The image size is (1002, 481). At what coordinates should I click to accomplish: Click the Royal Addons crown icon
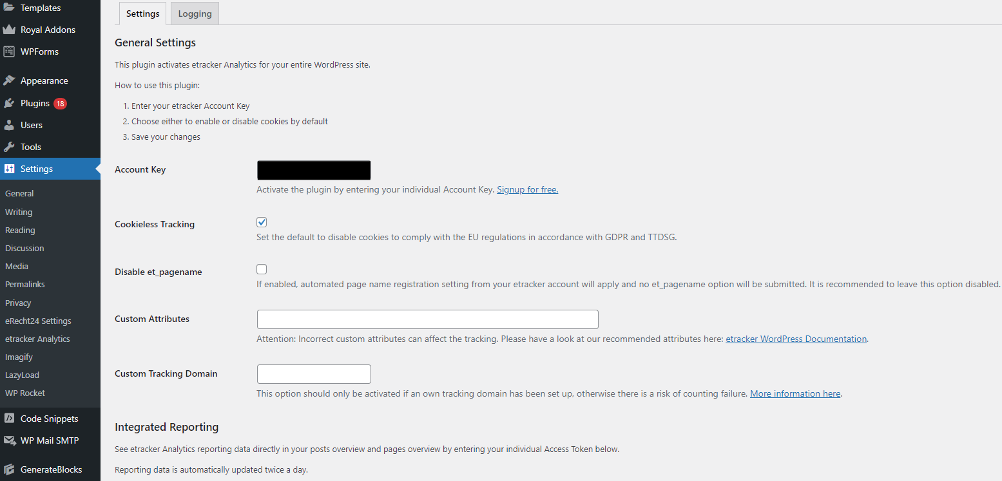point(9,30)
